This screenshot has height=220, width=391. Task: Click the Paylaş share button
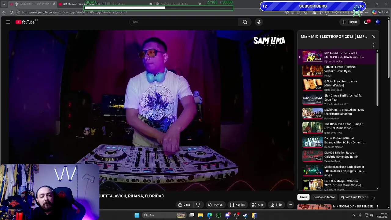215,205
